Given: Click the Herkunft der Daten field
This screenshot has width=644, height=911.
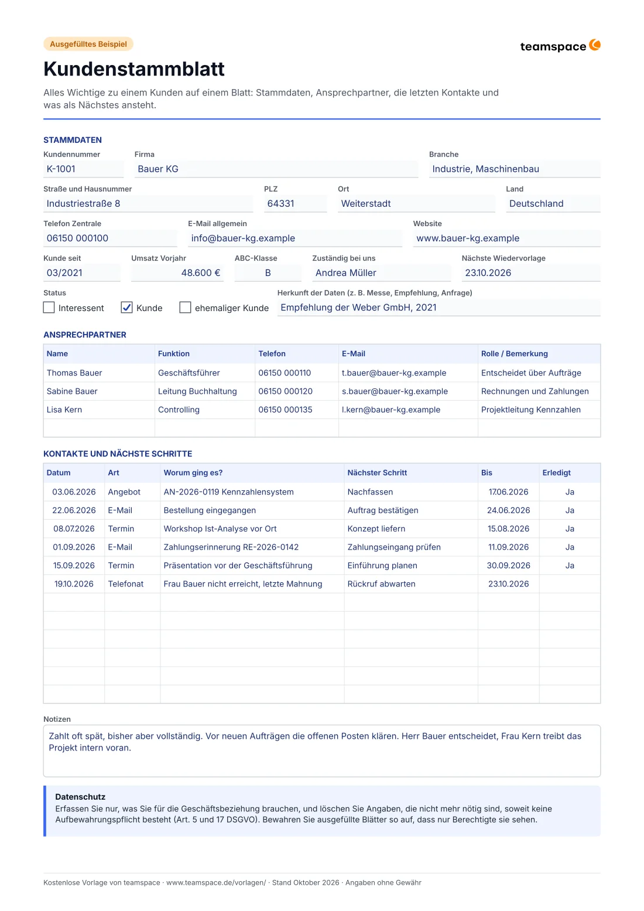Looking at the screenshot, I should pyautogui.click(x=439, y=307).
